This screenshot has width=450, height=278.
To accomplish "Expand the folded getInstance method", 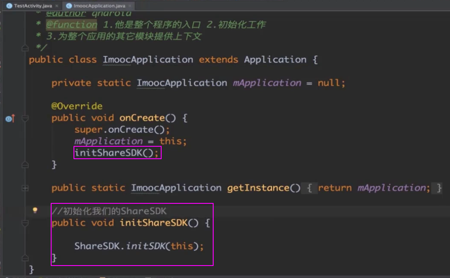I will coord(25,188).
